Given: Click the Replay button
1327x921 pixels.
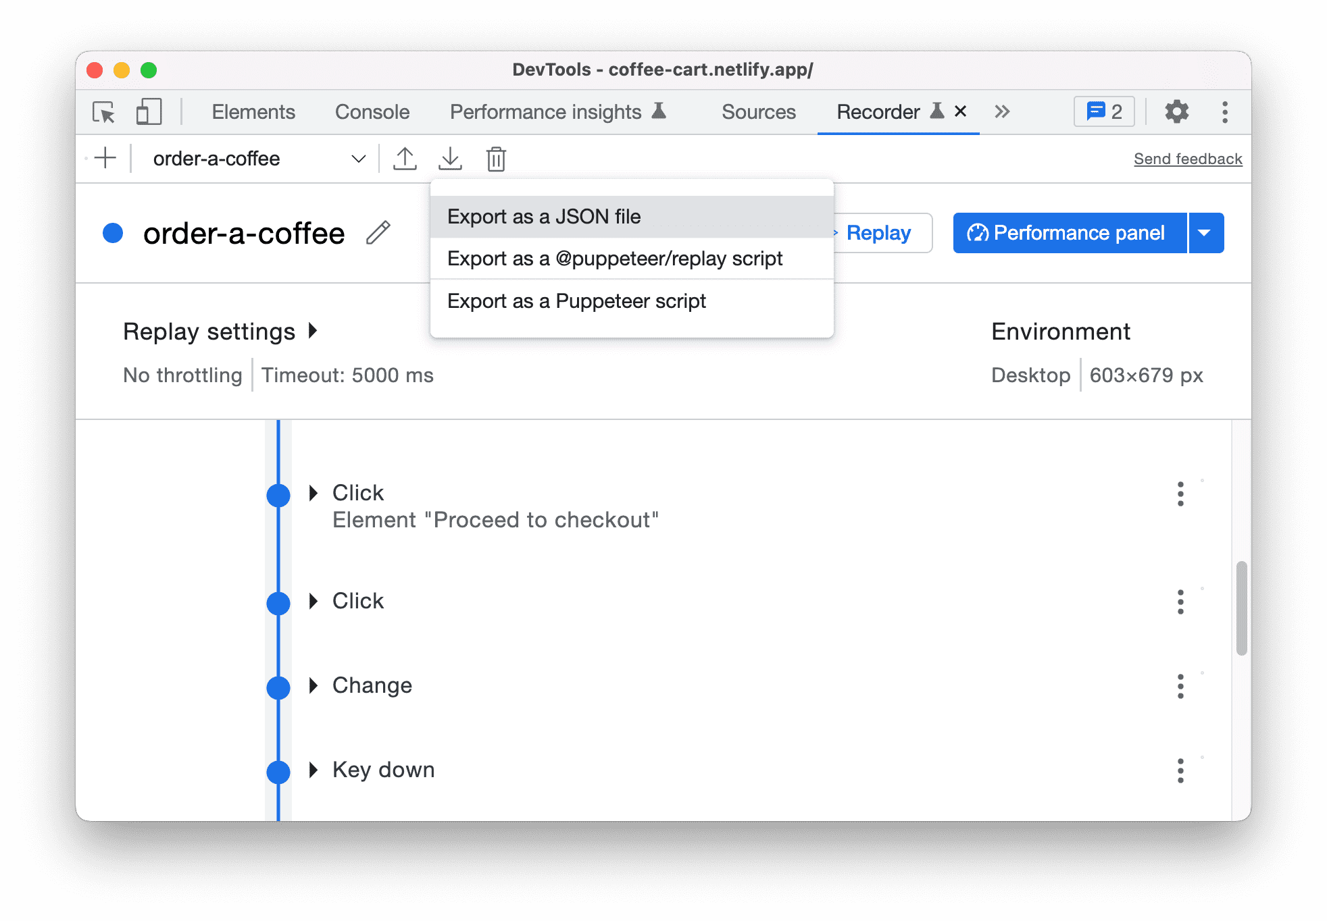Looking at the screenshot, I should (878, 232).
